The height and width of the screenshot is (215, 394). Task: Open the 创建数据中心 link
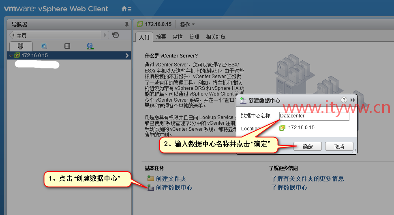(174, 187)
